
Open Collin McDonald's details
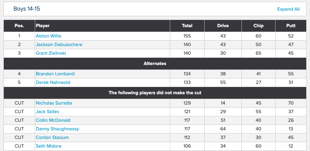click(53, 120)
